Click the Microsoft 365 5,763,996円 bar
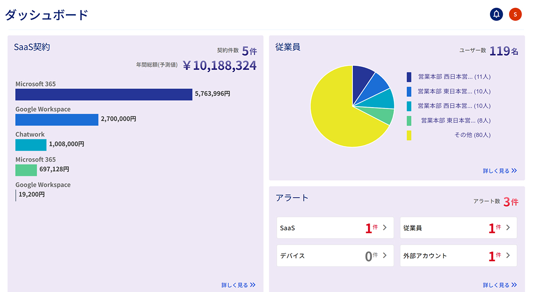Image resolution: width=534 pixels, height=292 pixels. click(104, 94)
